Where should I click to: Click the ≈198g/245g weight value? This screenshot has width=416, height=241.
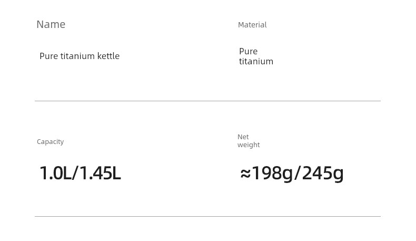[292, 174]
